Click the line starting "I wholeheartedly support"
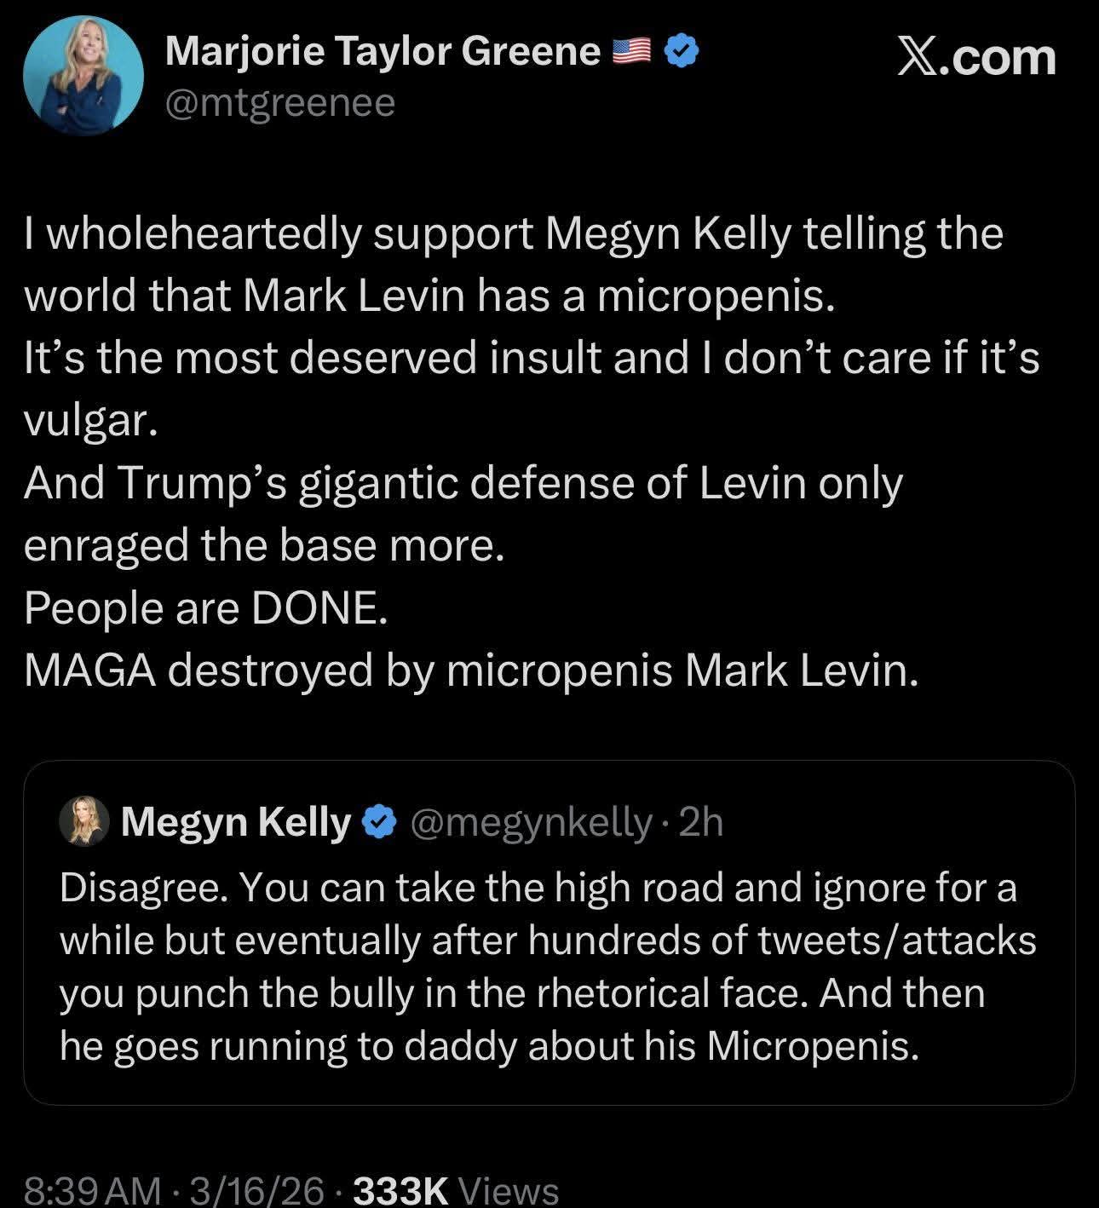The height and width of the screenshot is (1208, 1099). click(513, 234)
